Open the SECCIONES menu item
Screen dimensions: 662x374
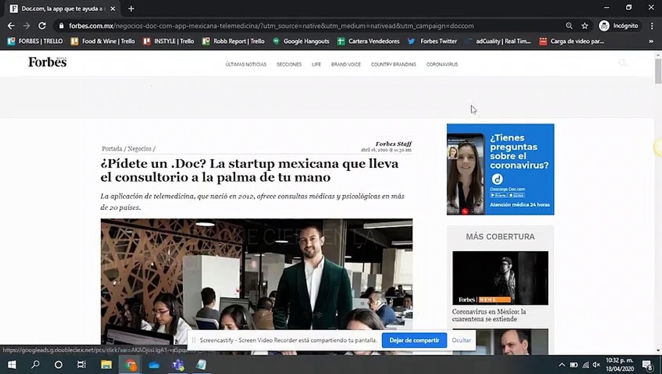(289, 64)
